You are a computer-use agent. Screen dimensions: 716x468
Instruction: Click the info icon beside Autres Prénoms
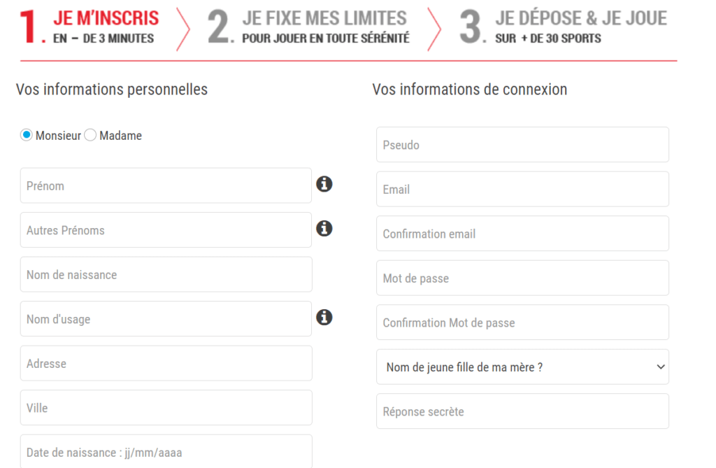coord(324,229)
